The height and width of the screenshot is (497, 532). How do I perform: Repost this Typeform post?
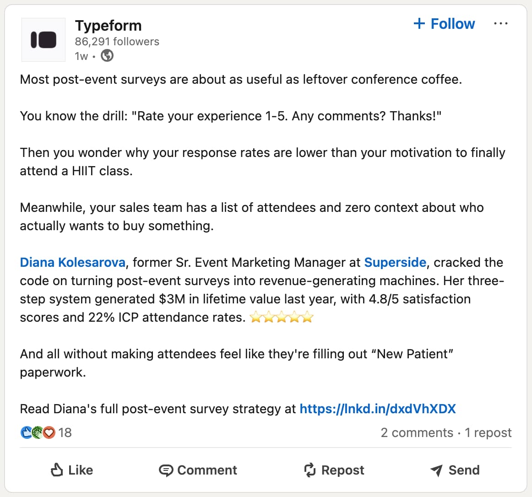click(x=334, y=470)
